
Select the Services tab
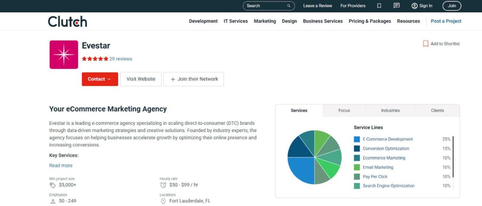[x=299, y=111]
